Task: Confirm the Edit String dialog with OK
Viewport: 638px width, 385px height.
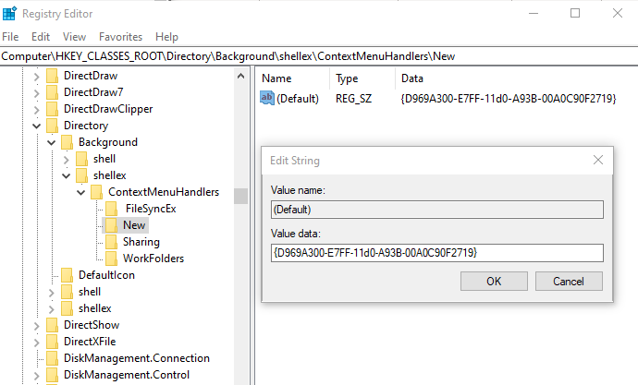Action: tap(494, 281)
